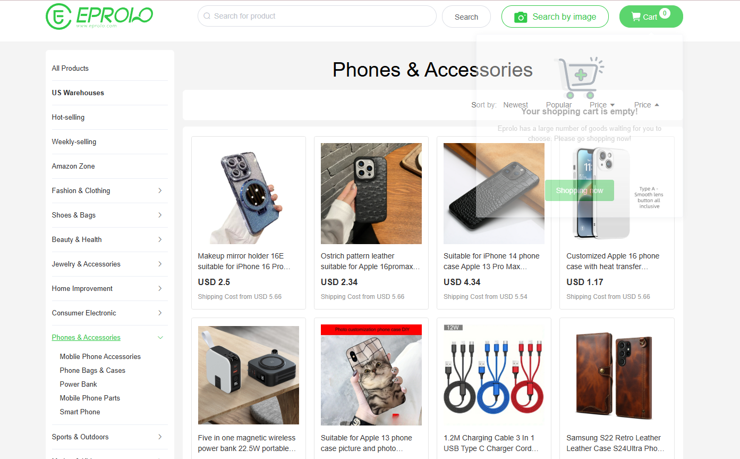Click the magnifier icon in search field
The height and width of the screenshot is (459, 740).
point(207,16)
